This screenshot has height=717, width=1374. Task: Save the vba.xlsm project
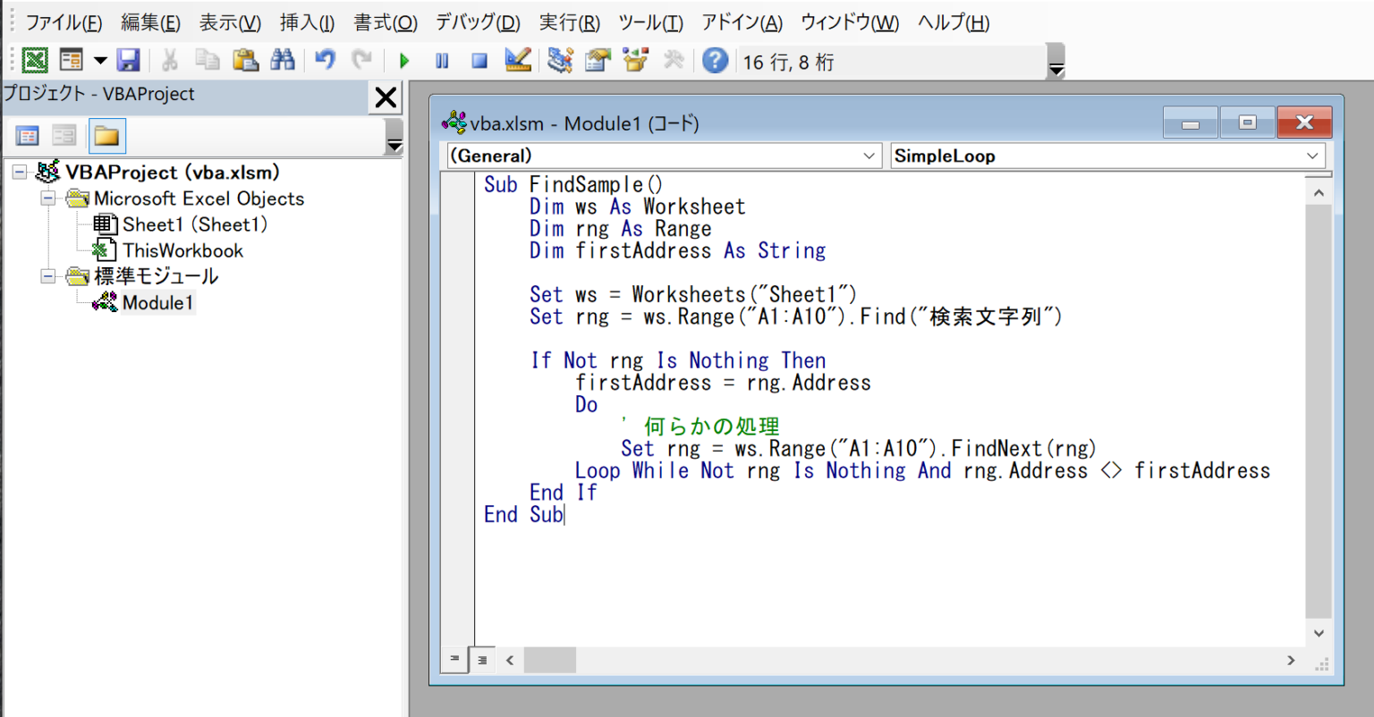click(129, 60)
